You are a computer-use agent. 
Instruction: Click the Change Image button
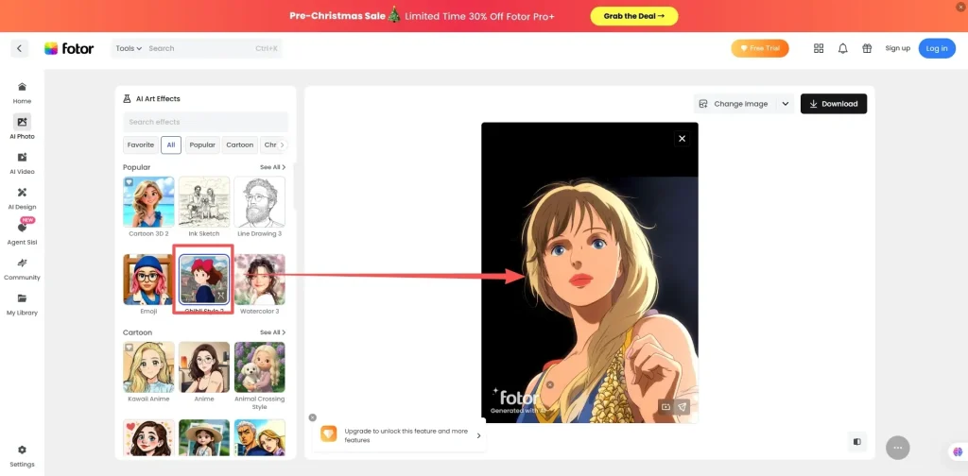tap(734, 104)
